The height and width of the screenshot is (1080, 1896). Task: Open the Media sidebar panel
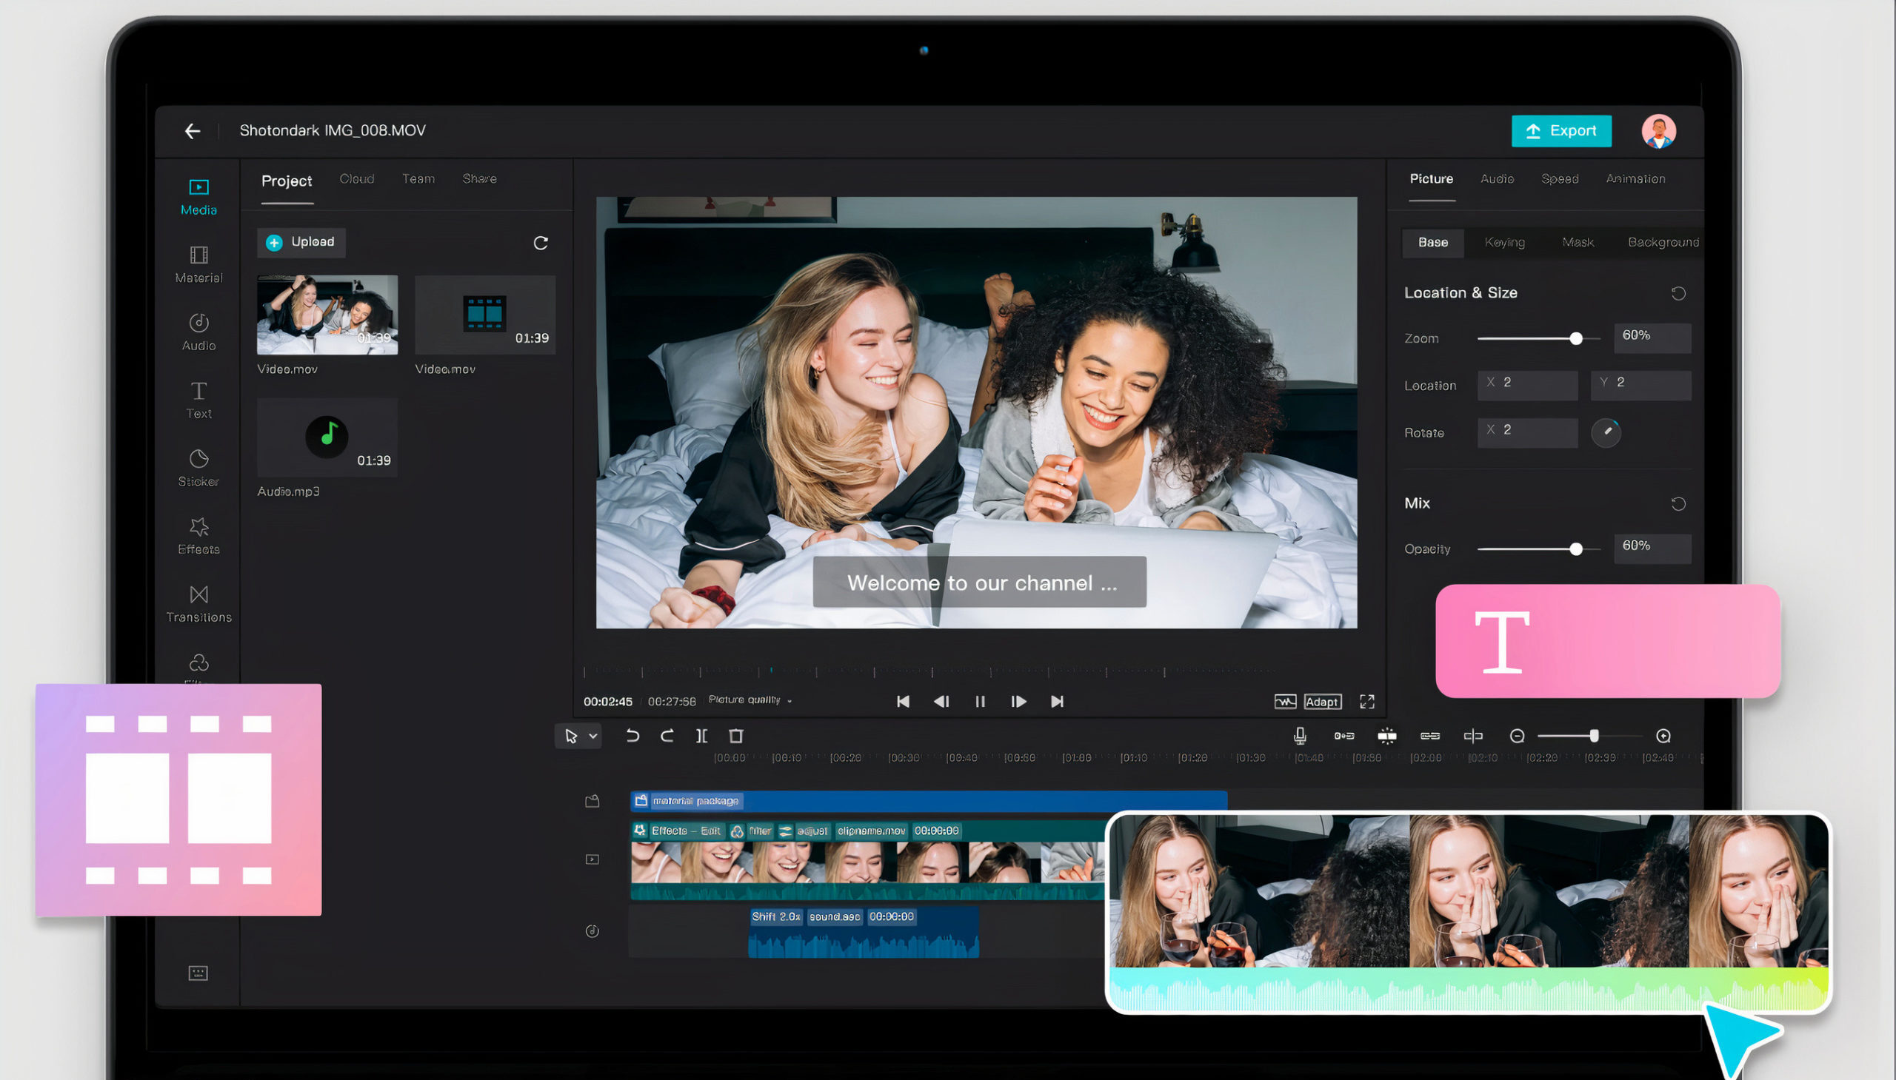pyautogui.click(x=199, y=198)
